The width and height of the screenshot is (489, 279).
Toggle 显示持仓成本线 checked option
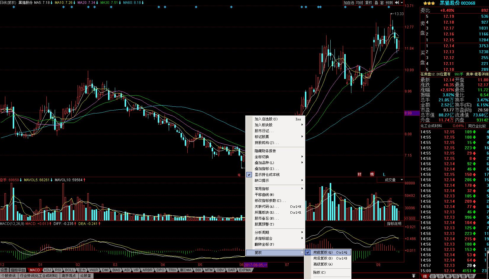tap(275, 175)
